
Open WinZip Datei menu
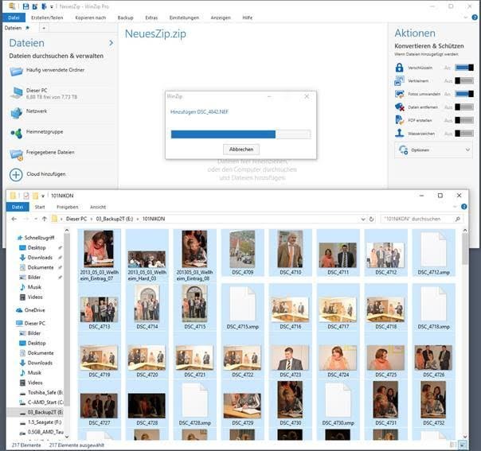click(x=14, y=17)
